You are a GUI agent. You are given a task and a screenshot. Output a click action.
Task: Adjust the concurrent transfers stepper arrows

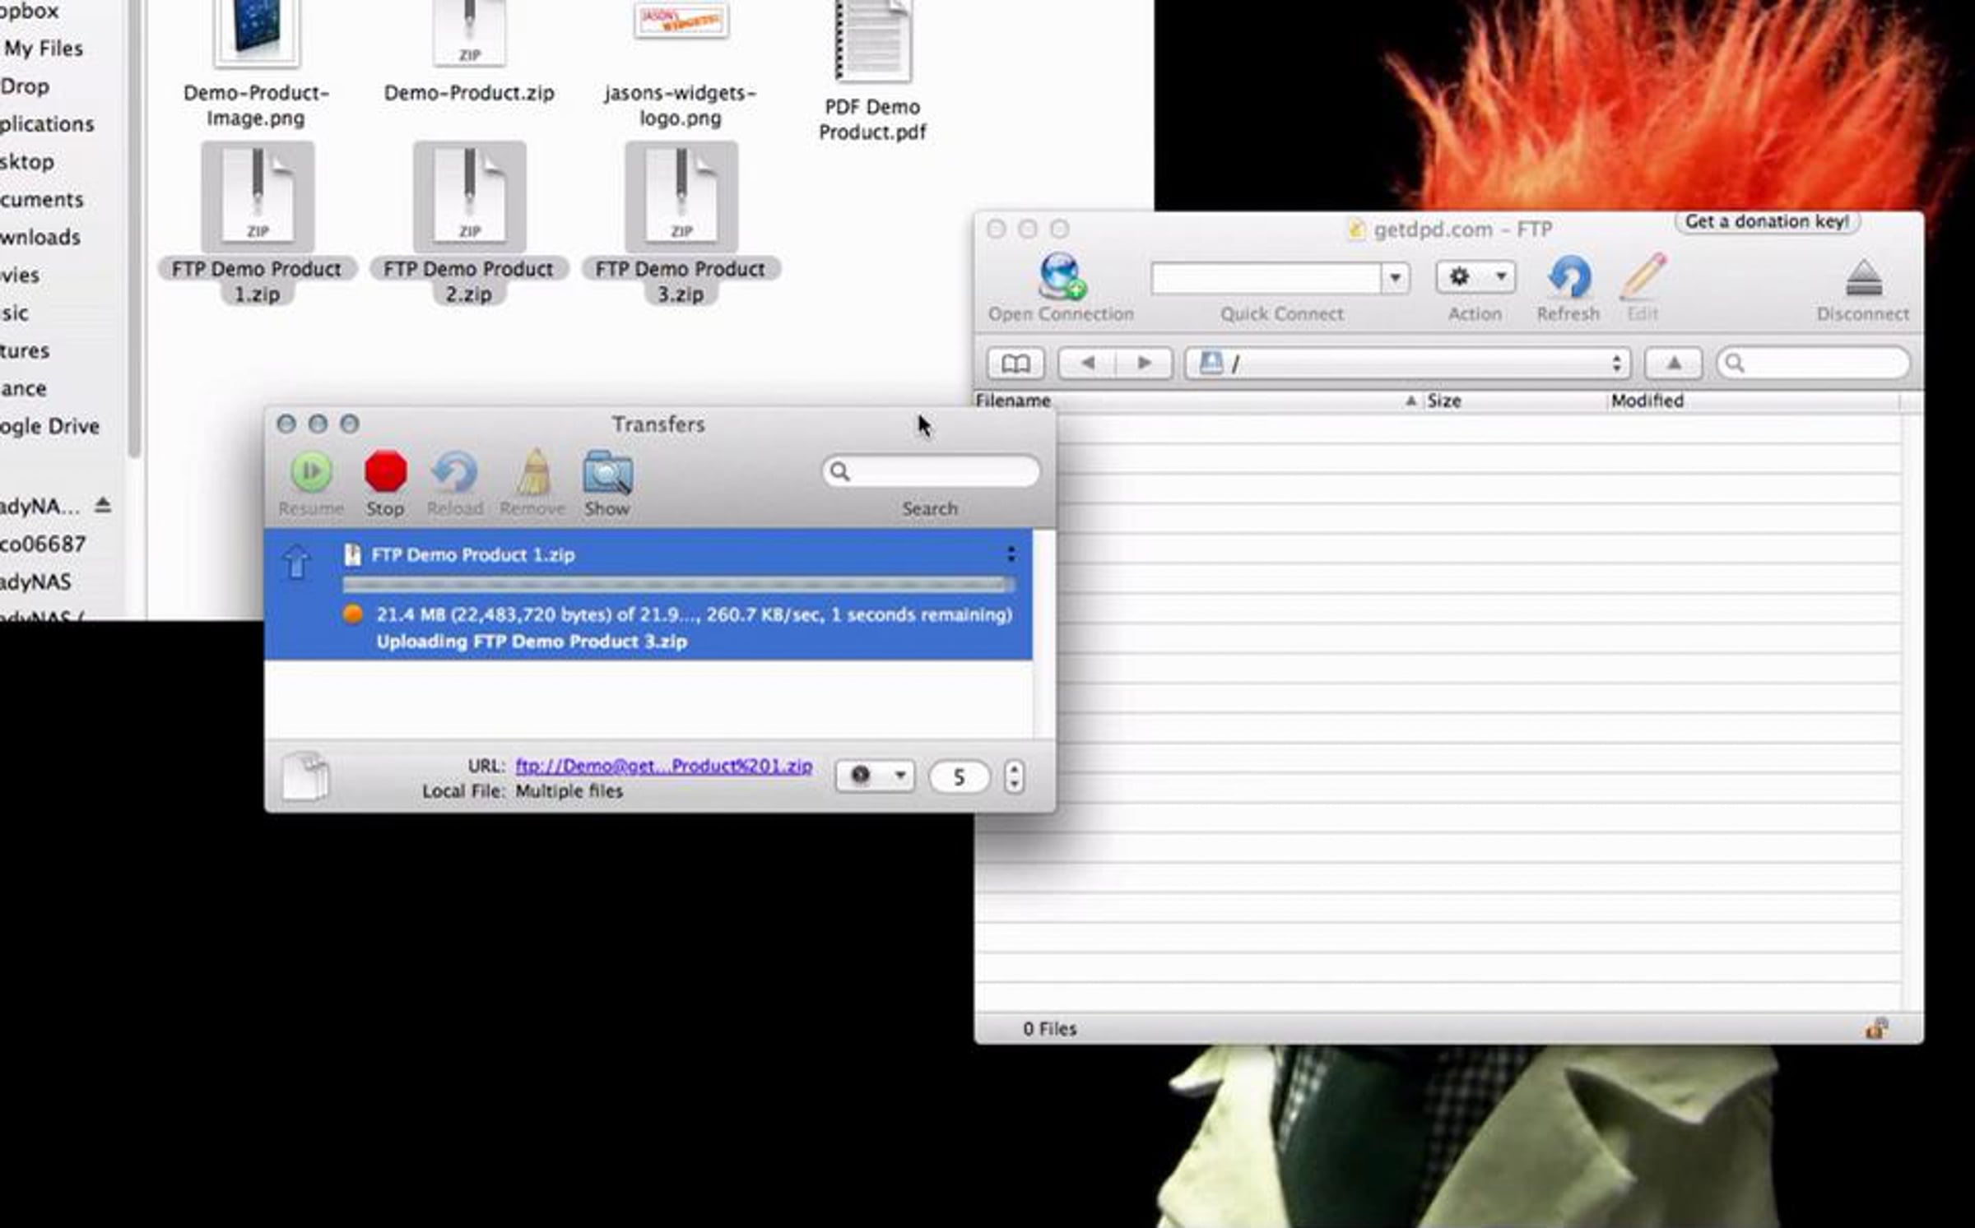(1014, 776)
